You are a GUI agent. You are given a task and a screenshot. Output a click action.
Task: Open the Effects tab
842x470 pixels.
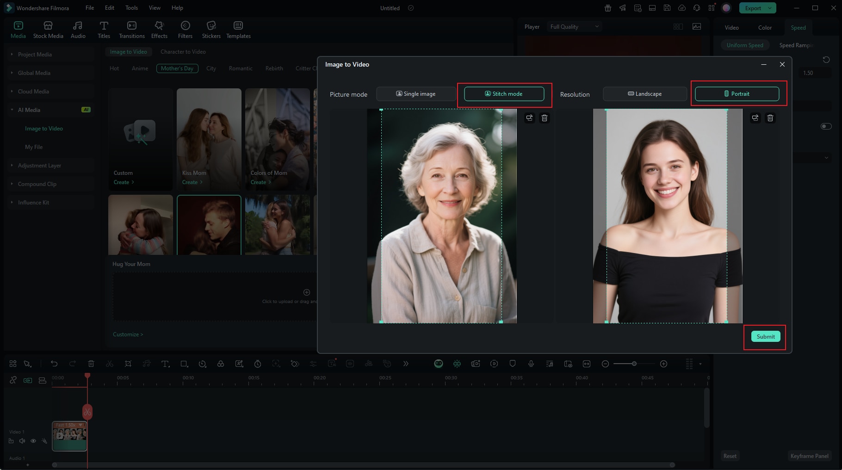pyautogui.click(x=159, y=30)
